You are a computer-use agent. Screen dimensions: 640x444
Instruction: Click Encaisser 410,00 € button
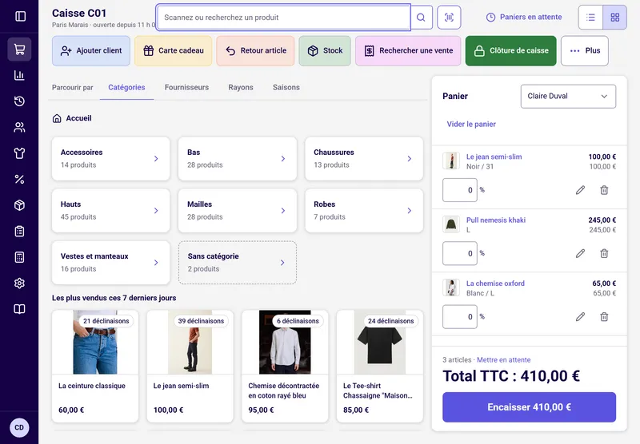point(529,407)
